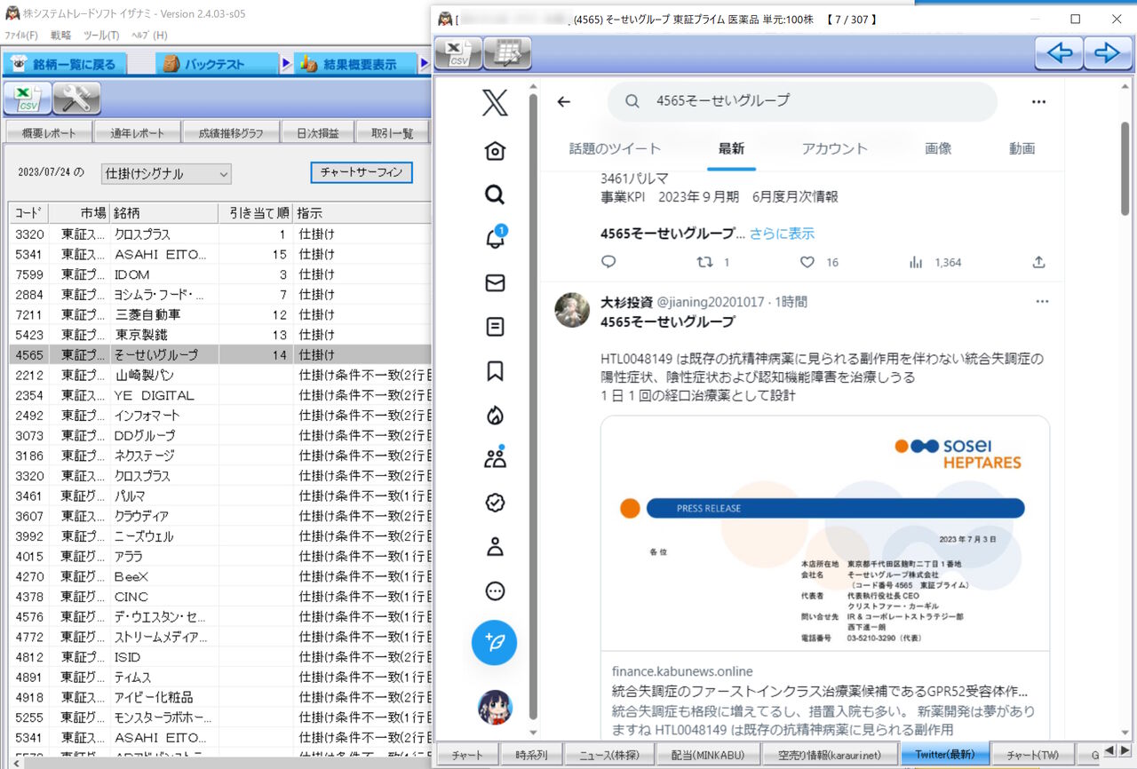
Task: Go to next stock with right arrow
Action: (1107, 53)
